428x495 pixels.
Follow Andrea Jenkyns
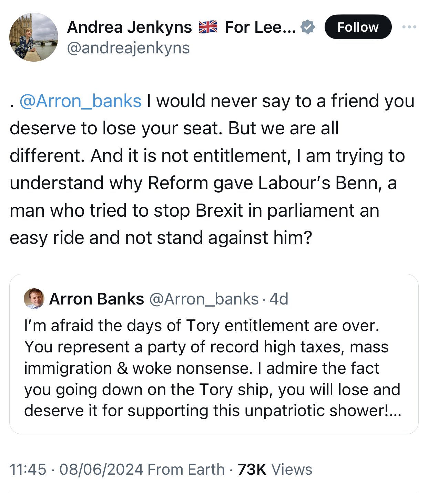(358, 27)
